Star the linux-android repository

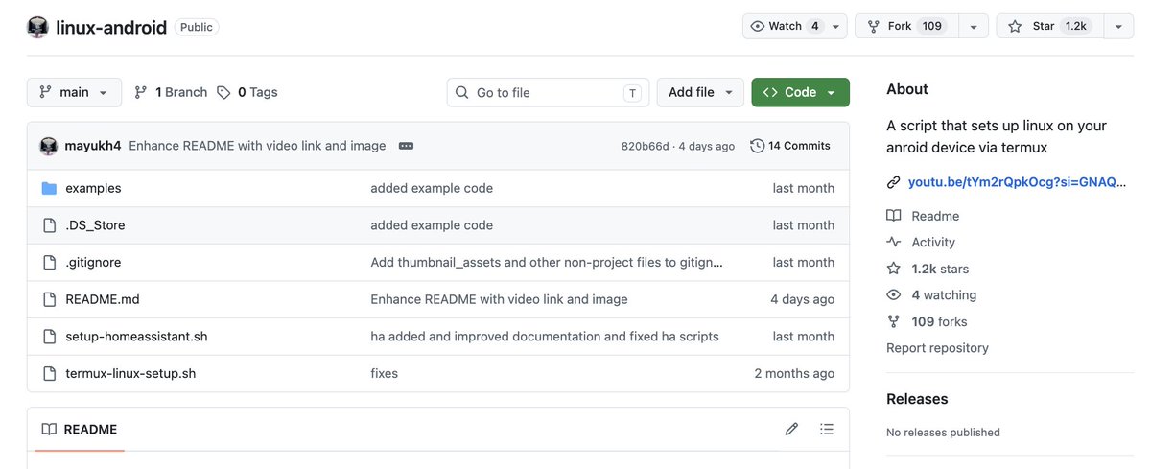1050,26
